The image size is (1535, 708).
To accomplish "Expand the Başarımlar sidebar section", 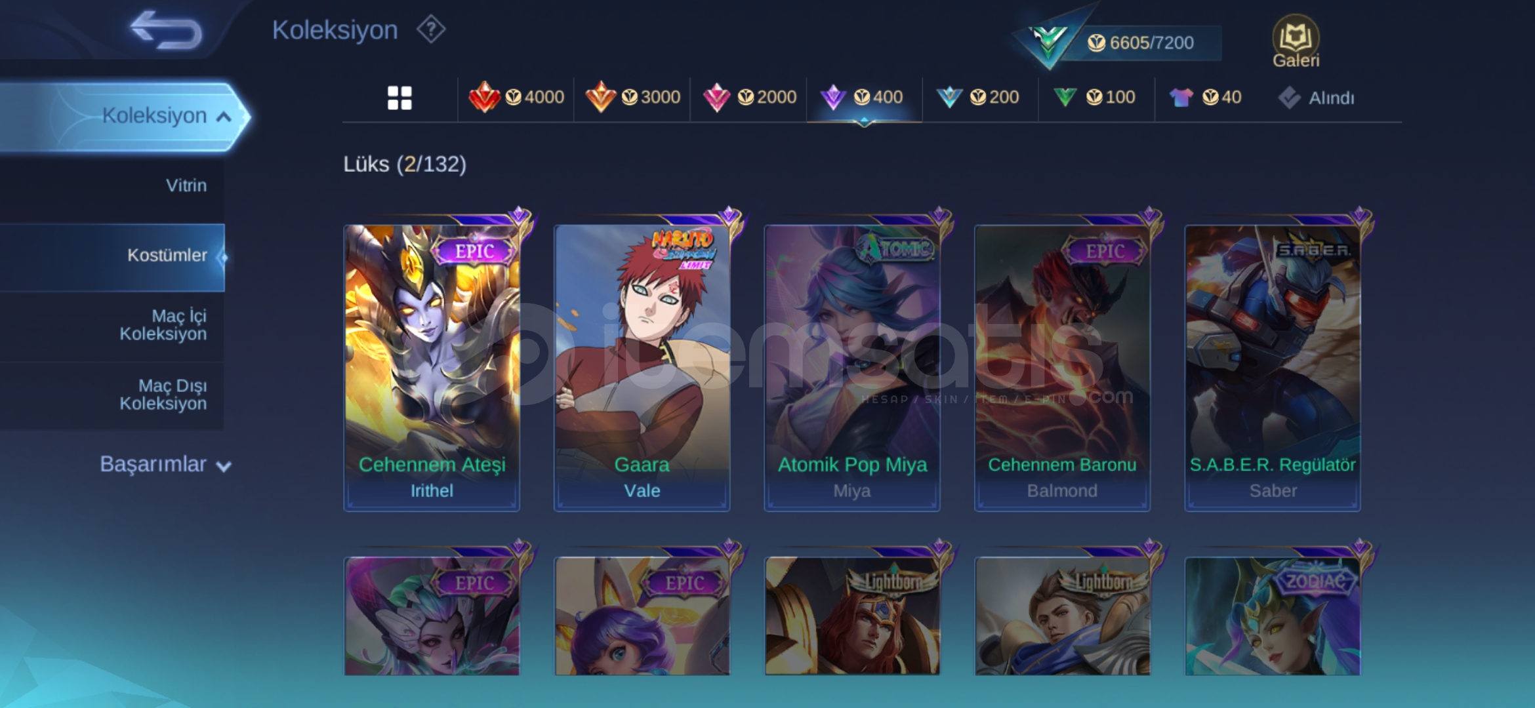I will click(165, 464).
